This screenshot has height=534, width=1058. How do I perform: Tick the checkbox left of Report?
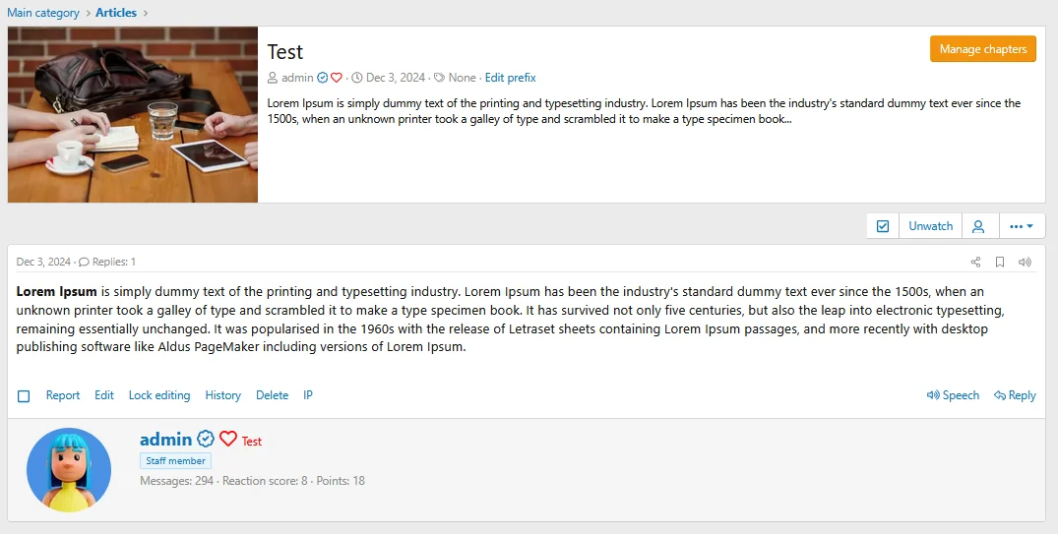pyautogui.click(x=24, y=395)
